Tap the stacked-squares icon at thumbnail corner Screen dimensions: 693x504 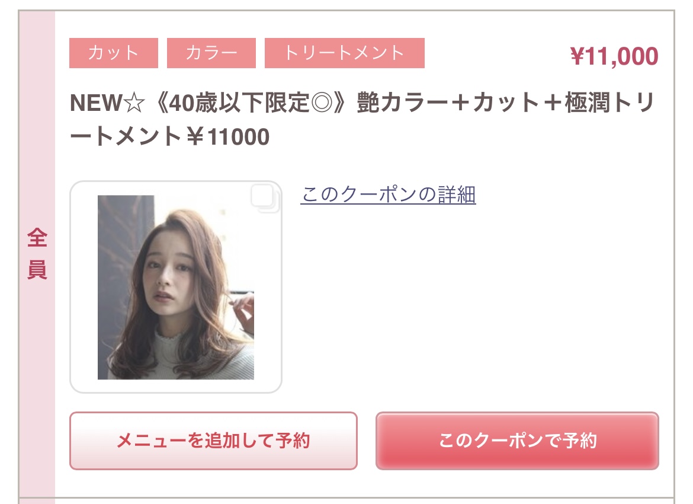[x=265, y=198]
